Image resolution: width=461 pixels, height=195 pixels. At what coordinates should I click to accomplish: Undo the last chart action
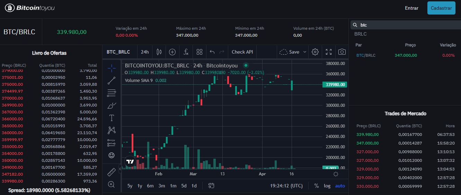click(x=212, y=52)
